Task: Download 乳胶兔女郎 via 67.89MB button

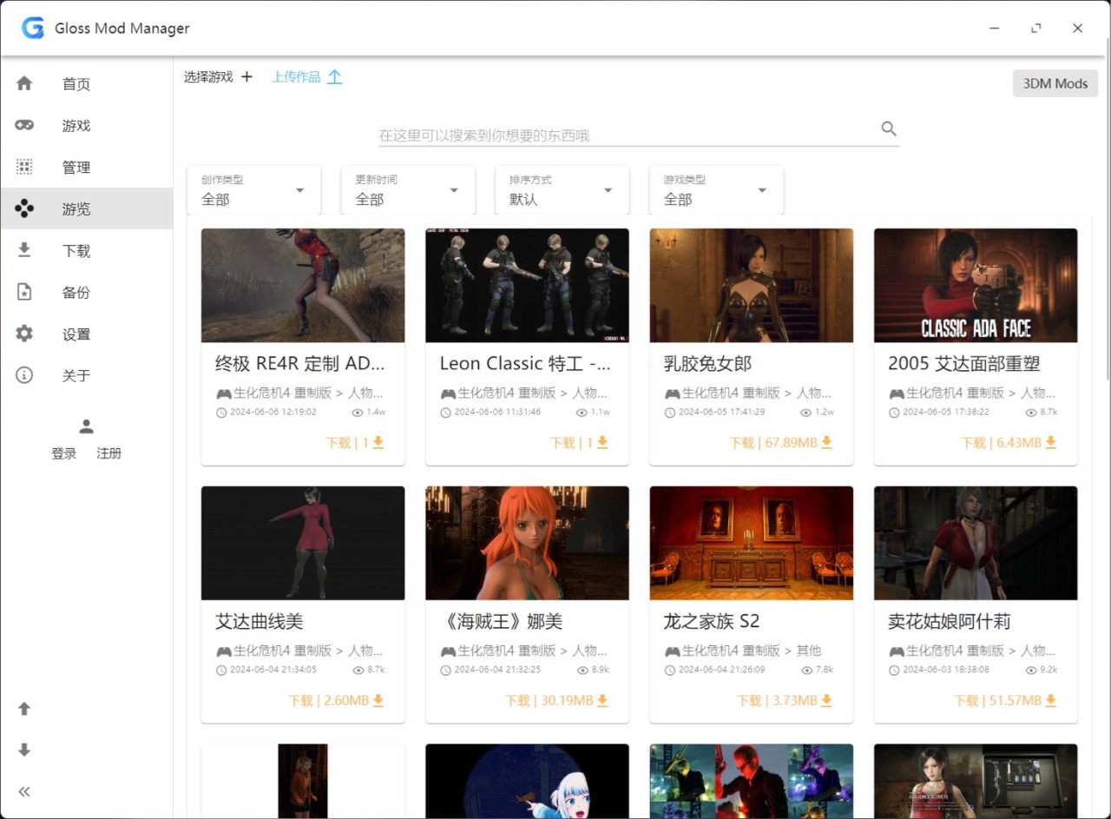Action: pyautogui.click(x=781, y=443)
